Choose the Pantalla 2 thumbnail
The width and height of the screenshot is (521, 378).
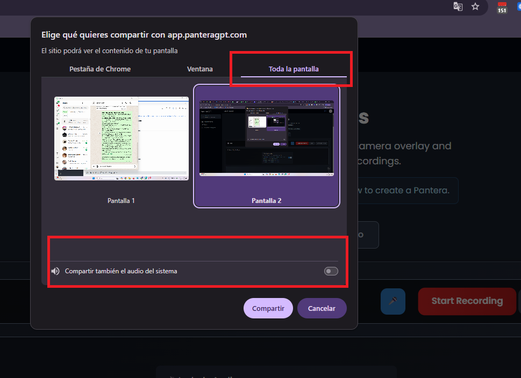coord(267,139)
